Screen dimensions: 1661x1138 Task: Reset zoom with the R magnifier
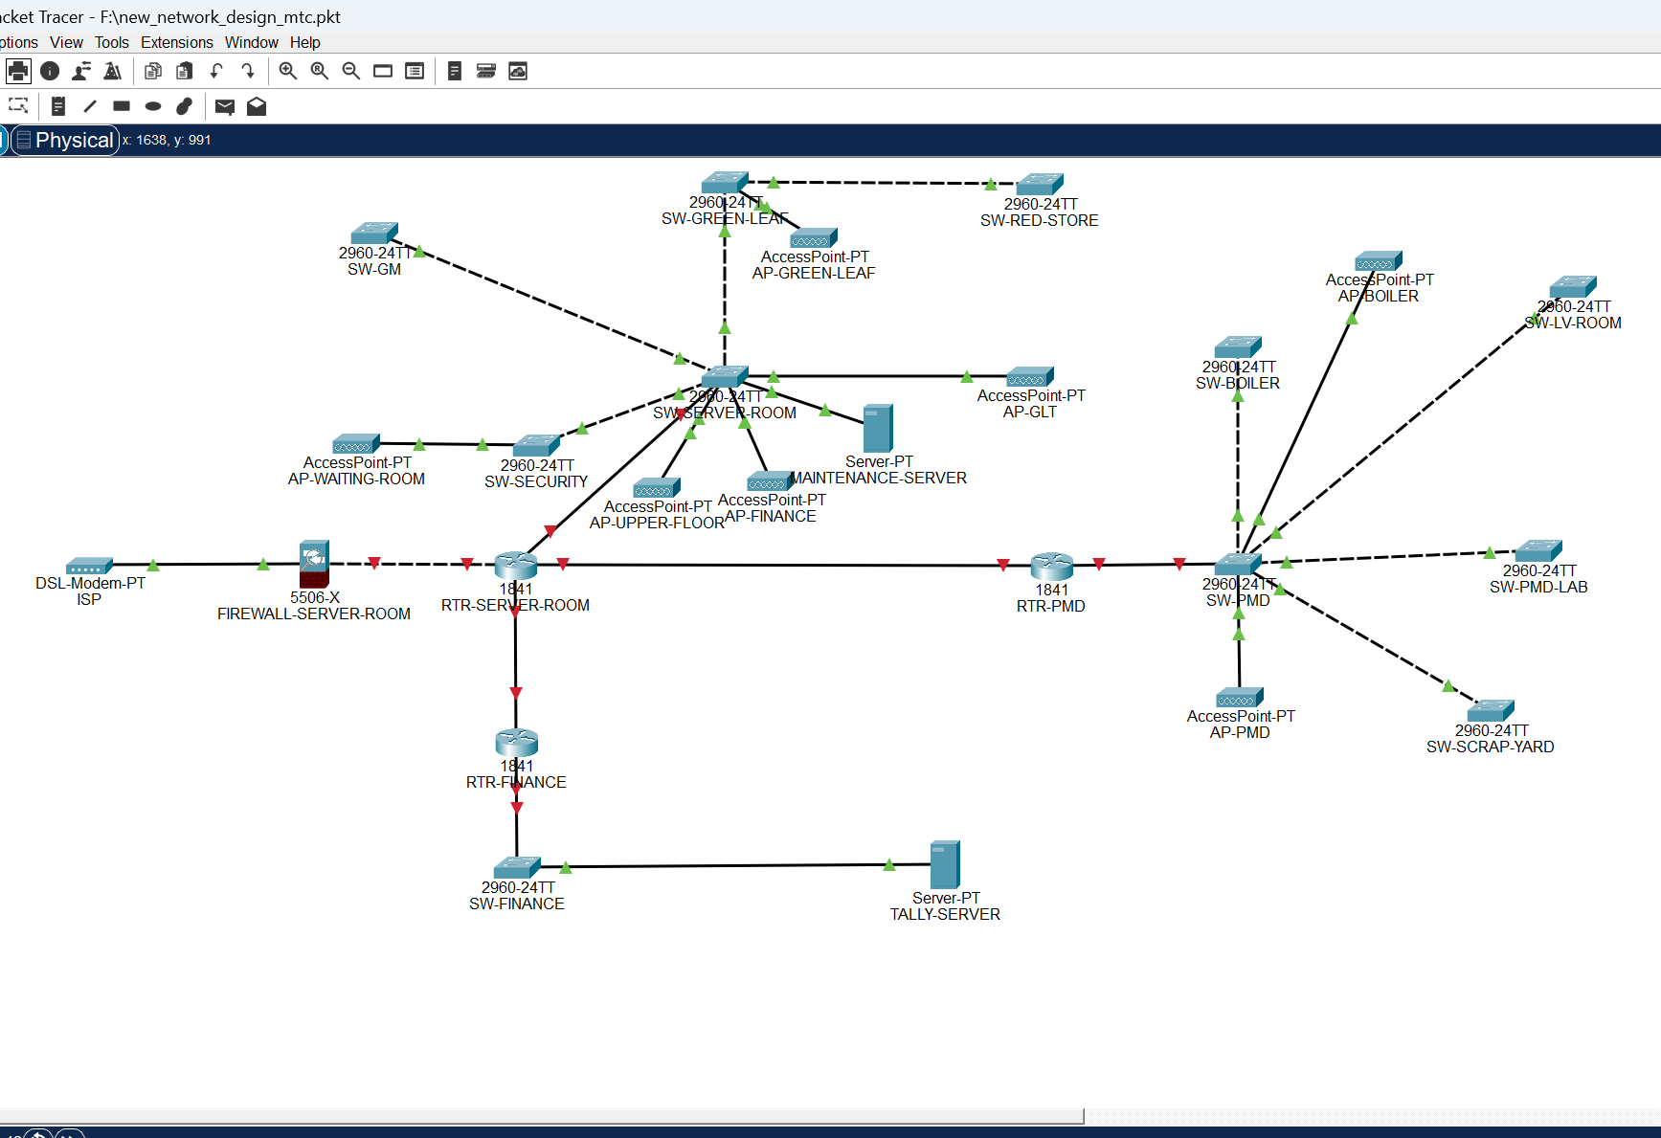click(320, 71)
